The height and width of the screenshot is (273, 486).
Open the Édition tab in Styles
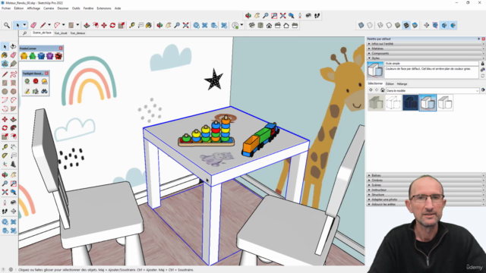point(390,84)
